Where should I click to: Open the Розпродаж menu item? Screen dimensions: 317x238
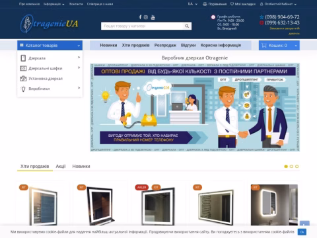coord(165,45)
